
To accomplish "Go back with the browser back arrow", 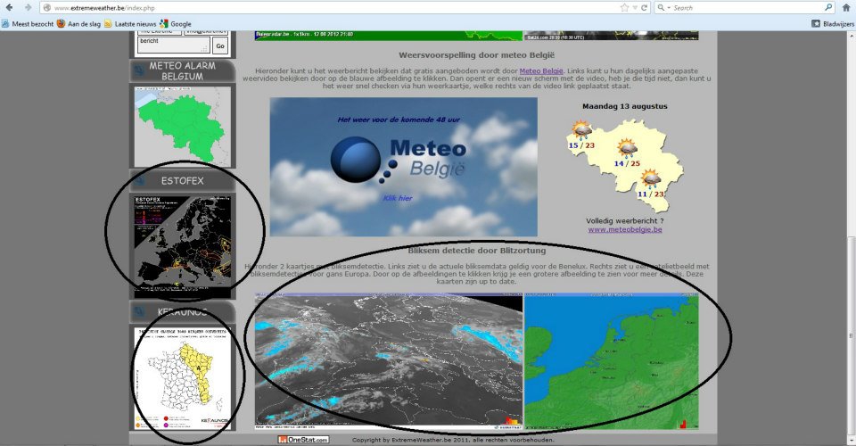I will click(x=9, y=8).
